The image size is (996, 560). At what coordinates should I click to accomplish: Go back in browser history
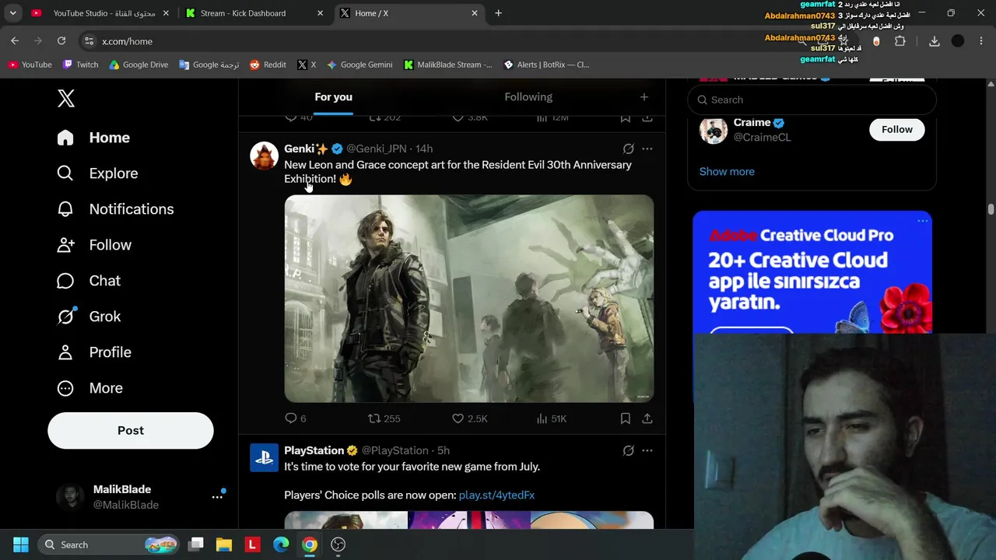pos(15,41)
